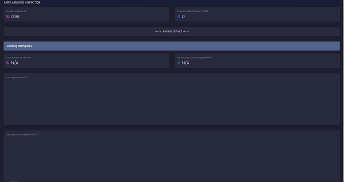
Task: Click the Touchdown Vertical Gs magenta icon
Action: click(x=7, y=63)
